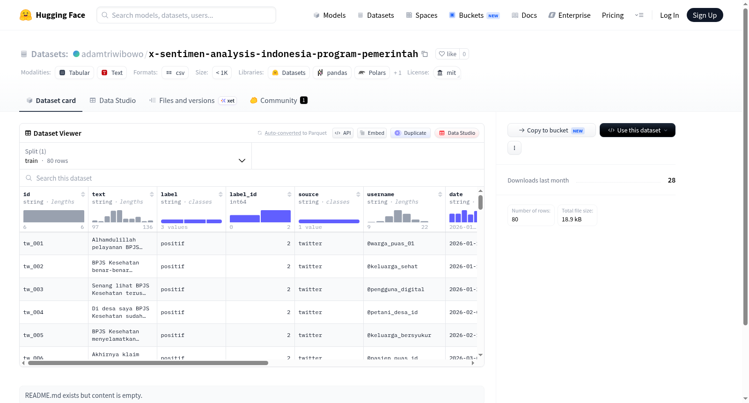Select the Polars library tag
The height and width of the screenshot is (403, 749).
372,73
